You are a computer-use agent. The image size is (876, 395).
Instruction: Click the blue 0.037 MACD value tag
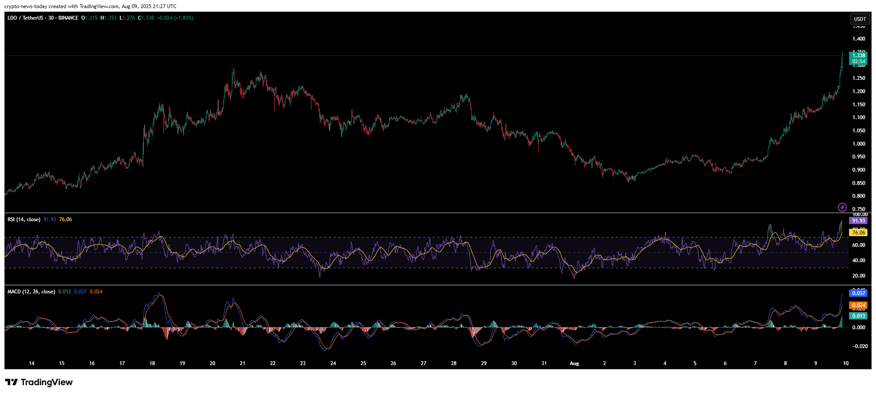coord(858,293)
